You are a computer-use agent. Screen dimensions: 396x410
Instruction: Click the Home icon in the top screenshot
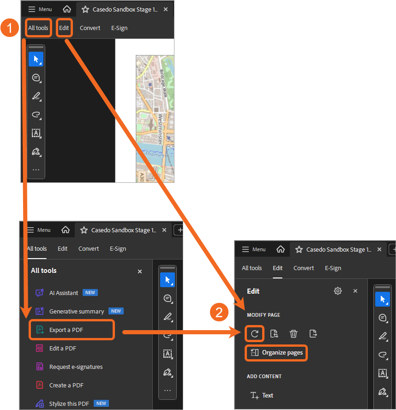point(67,9)
